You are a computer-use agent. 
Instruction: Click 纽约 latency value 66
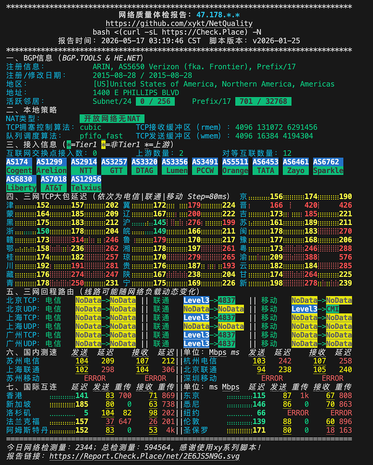point(261,413)
